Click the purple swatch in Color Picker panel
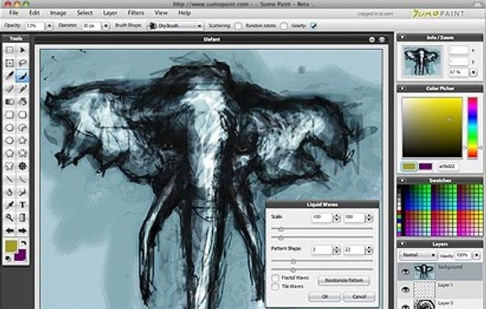486x309 pixels. click(x=425, y=166)
